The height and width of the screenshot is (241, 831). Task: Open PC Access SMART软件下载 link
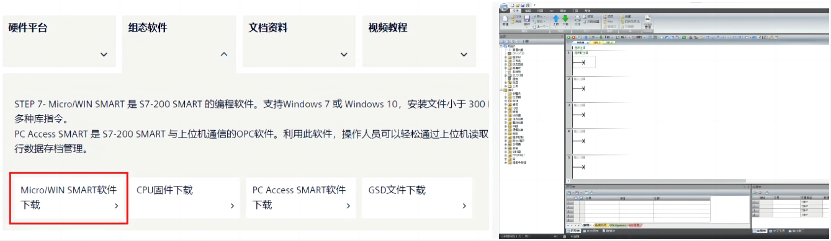300,198
